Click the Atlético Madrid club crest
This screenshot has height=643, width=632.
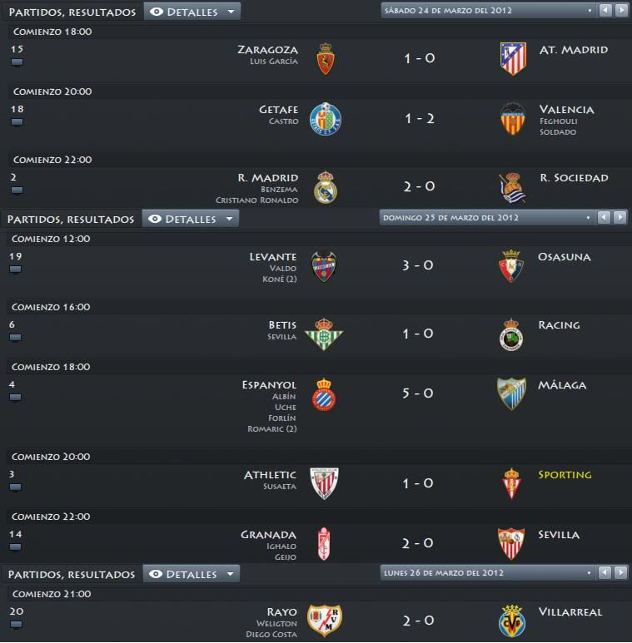click(513, 58)
